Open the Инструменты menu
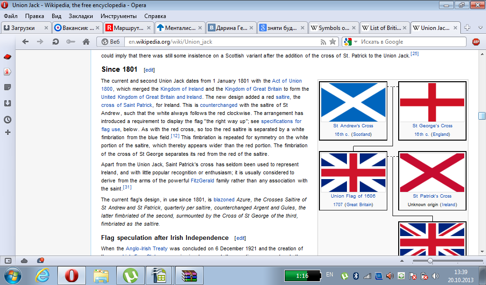Screen dimensions: 486x285 (x=118, y=16)
